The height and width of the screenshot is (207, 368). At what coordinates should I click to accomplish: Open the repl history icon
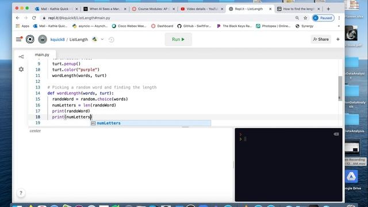(111, 40)
